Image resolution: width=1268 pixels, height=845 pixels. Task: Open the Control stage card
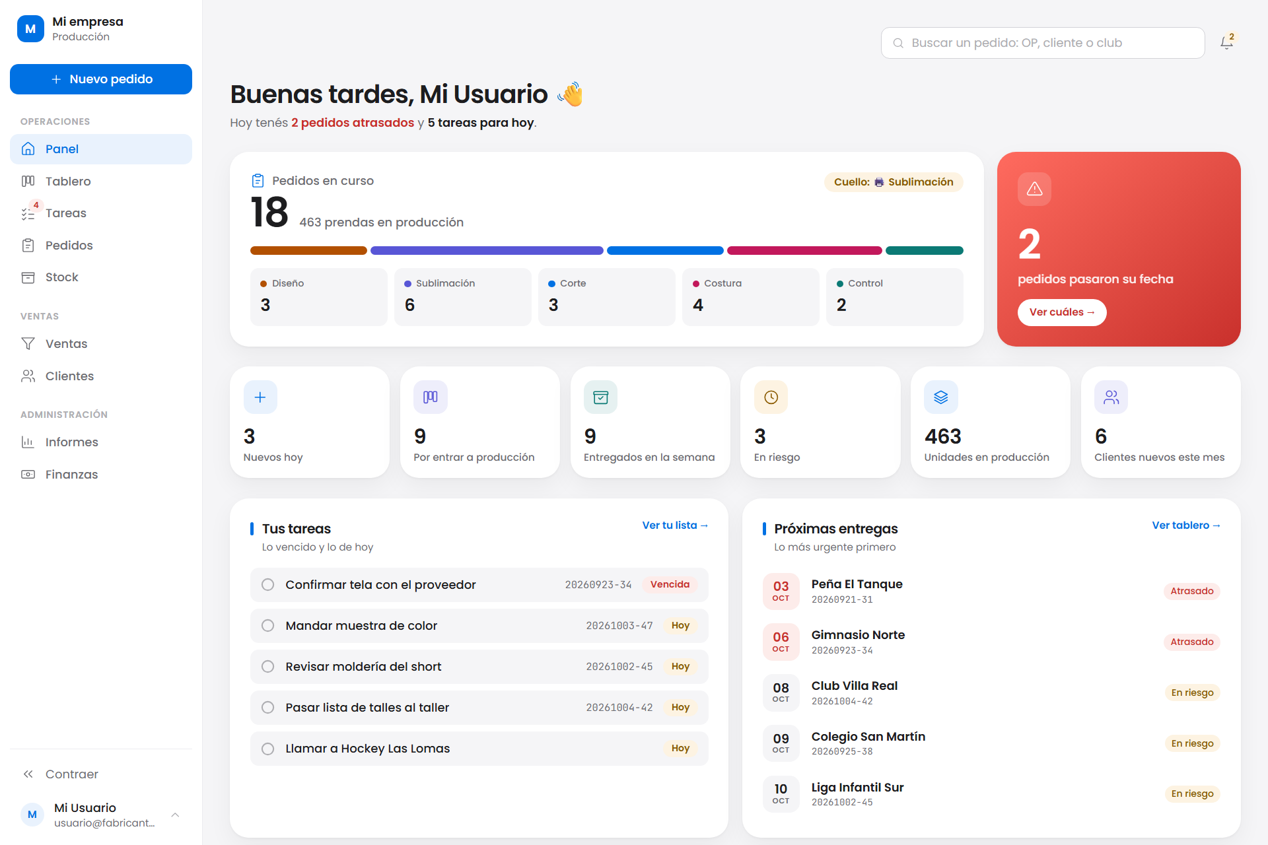click(x=895, y=297)
